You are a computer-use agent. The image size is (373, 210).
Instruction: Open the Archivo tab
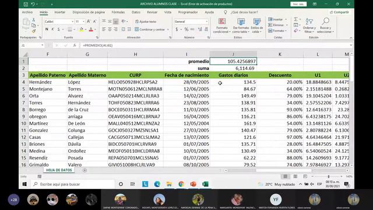[27, 12]
